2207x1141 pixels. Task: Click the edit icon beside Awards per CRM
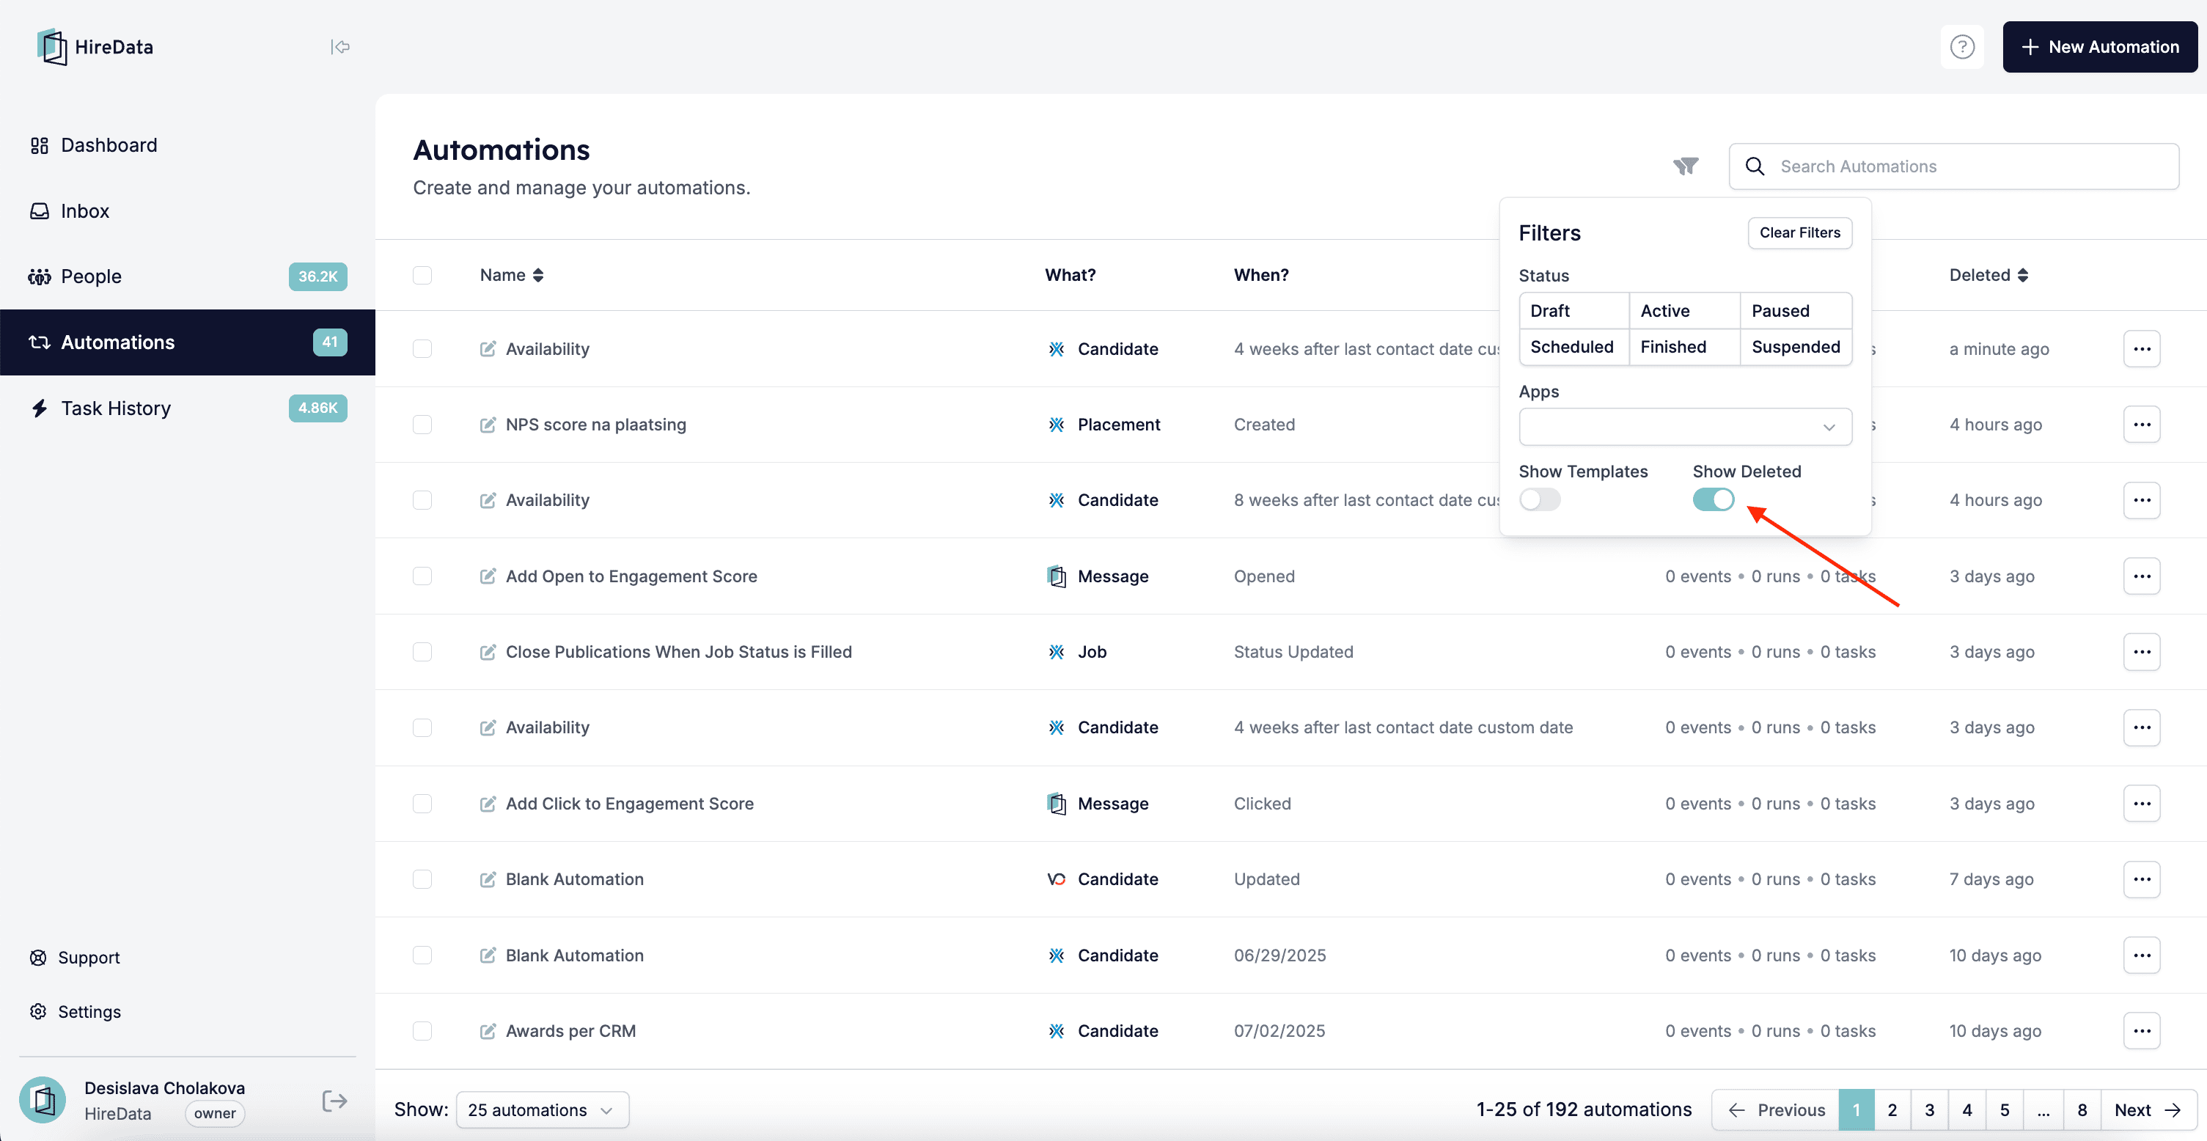488,1031
